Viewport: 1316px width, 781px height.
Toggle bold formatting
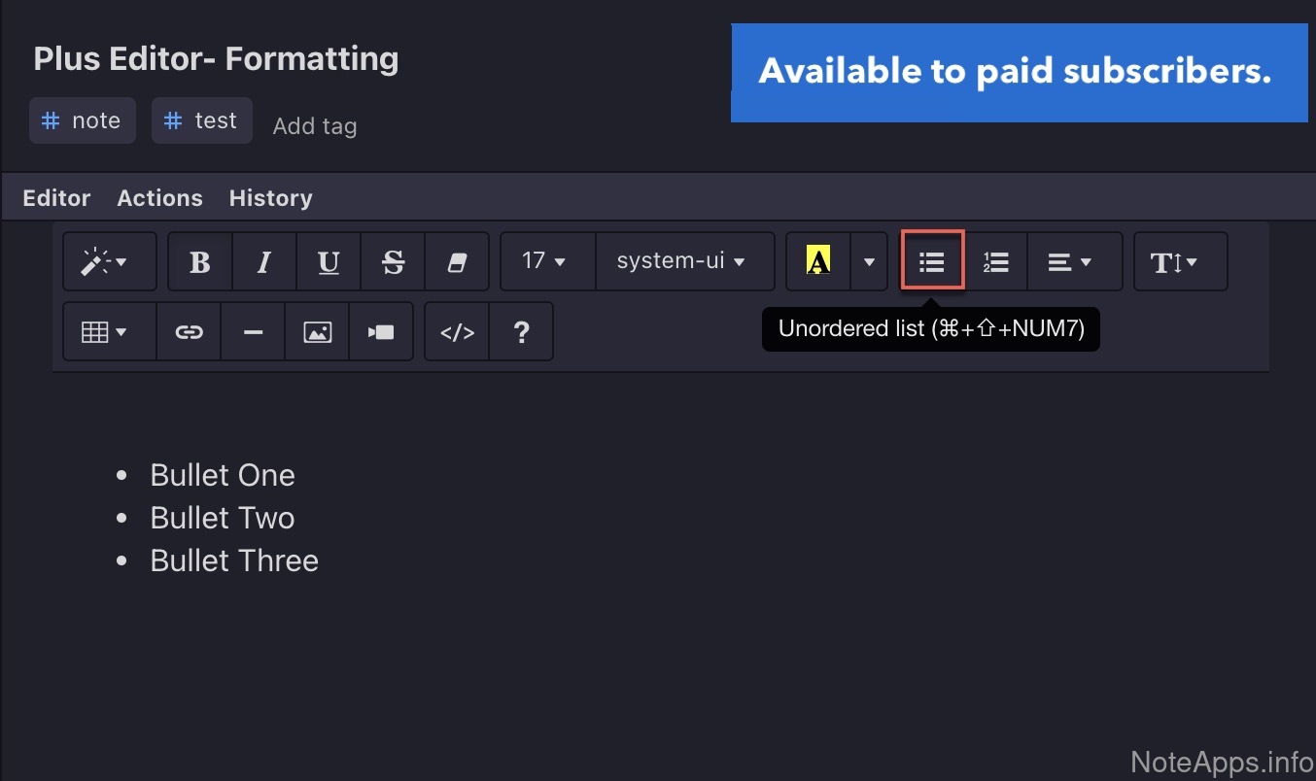pyautogui.click(x=200, y=261)
